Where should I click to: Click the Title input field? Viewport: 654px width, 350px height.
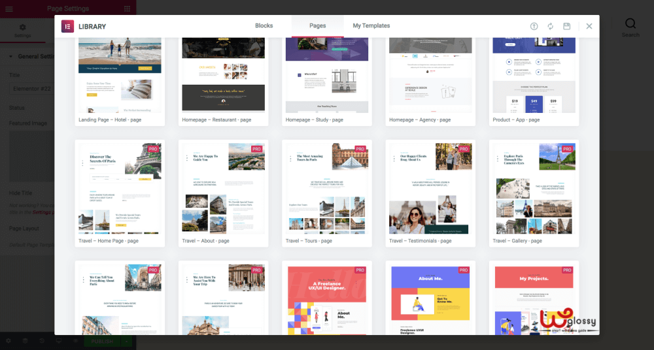tap(31, 89)
